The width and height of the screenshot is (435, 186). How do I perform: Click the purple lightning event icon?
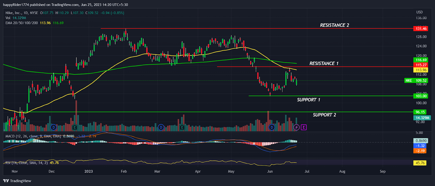(x=296, y=127)
